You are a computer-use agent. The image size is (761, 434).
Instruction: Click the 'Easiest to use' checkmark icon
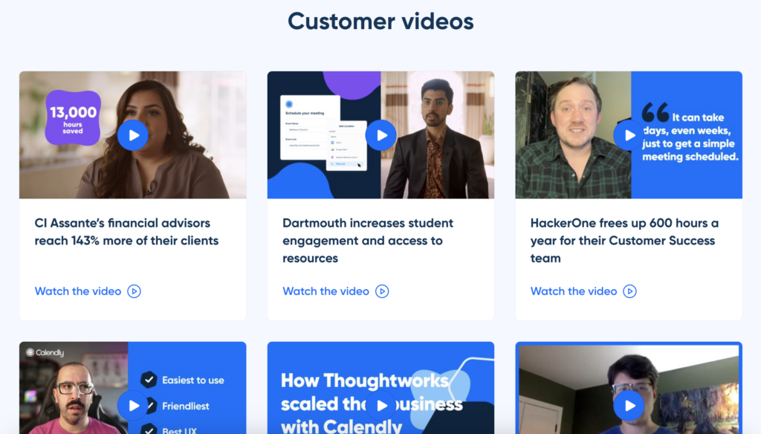(x=149, y=380)
